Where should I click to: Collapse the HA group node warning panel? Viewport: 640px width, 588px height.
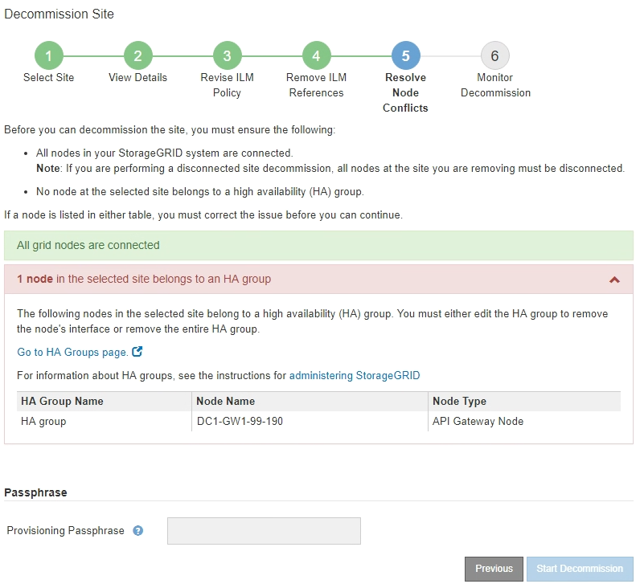coord(614,280)
